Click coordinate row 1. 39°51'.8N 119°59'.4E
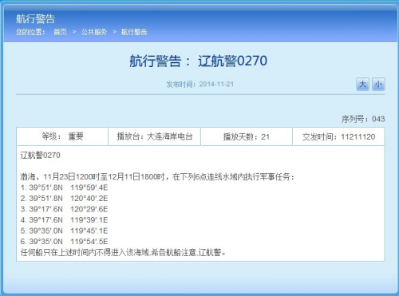399x296 pixels. 64,187
